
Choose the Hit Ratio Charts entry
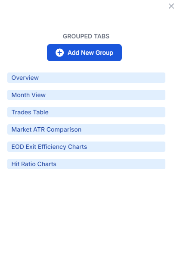(x=86, y=164)
